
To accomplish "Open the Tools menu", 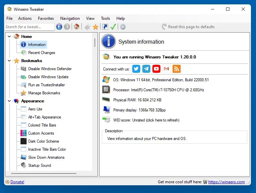I will coord(106,18).
